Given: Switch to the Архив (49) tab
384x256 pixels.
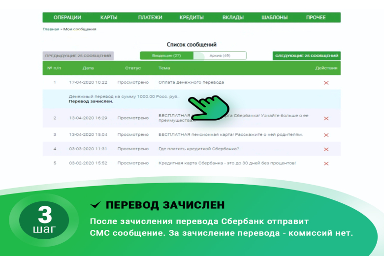Looking at the screenshot, I should tap(220, 56).
